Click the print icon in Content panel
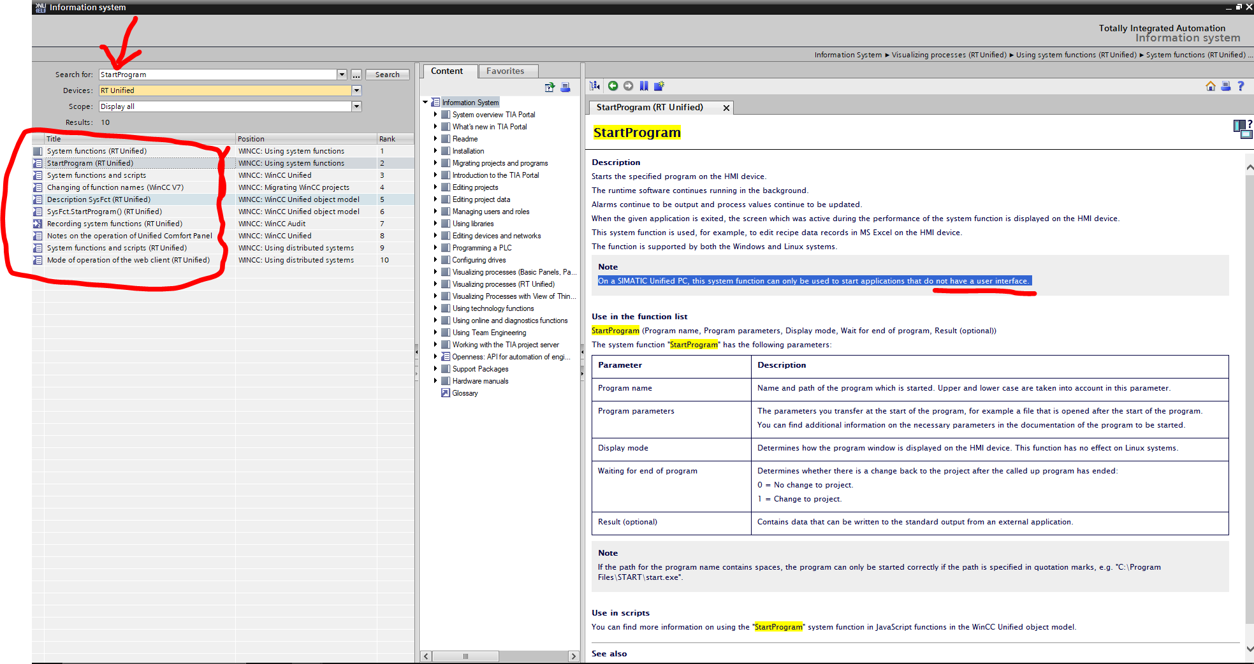Viewport: 1254px width, 664px height. point(565,87)
